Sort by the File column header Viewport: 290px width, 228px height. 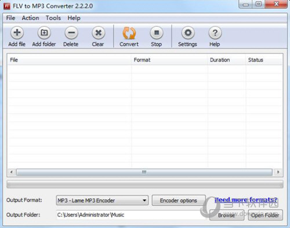click(70, 60)
